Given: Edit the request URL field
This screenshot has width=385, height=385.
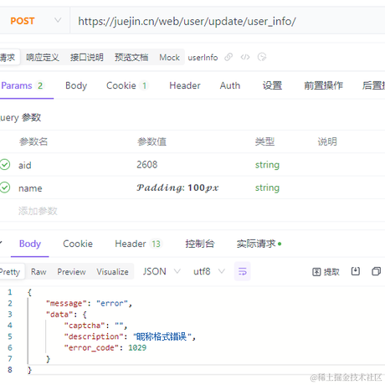Looking at the screenshot, I should tap(228, 21).
